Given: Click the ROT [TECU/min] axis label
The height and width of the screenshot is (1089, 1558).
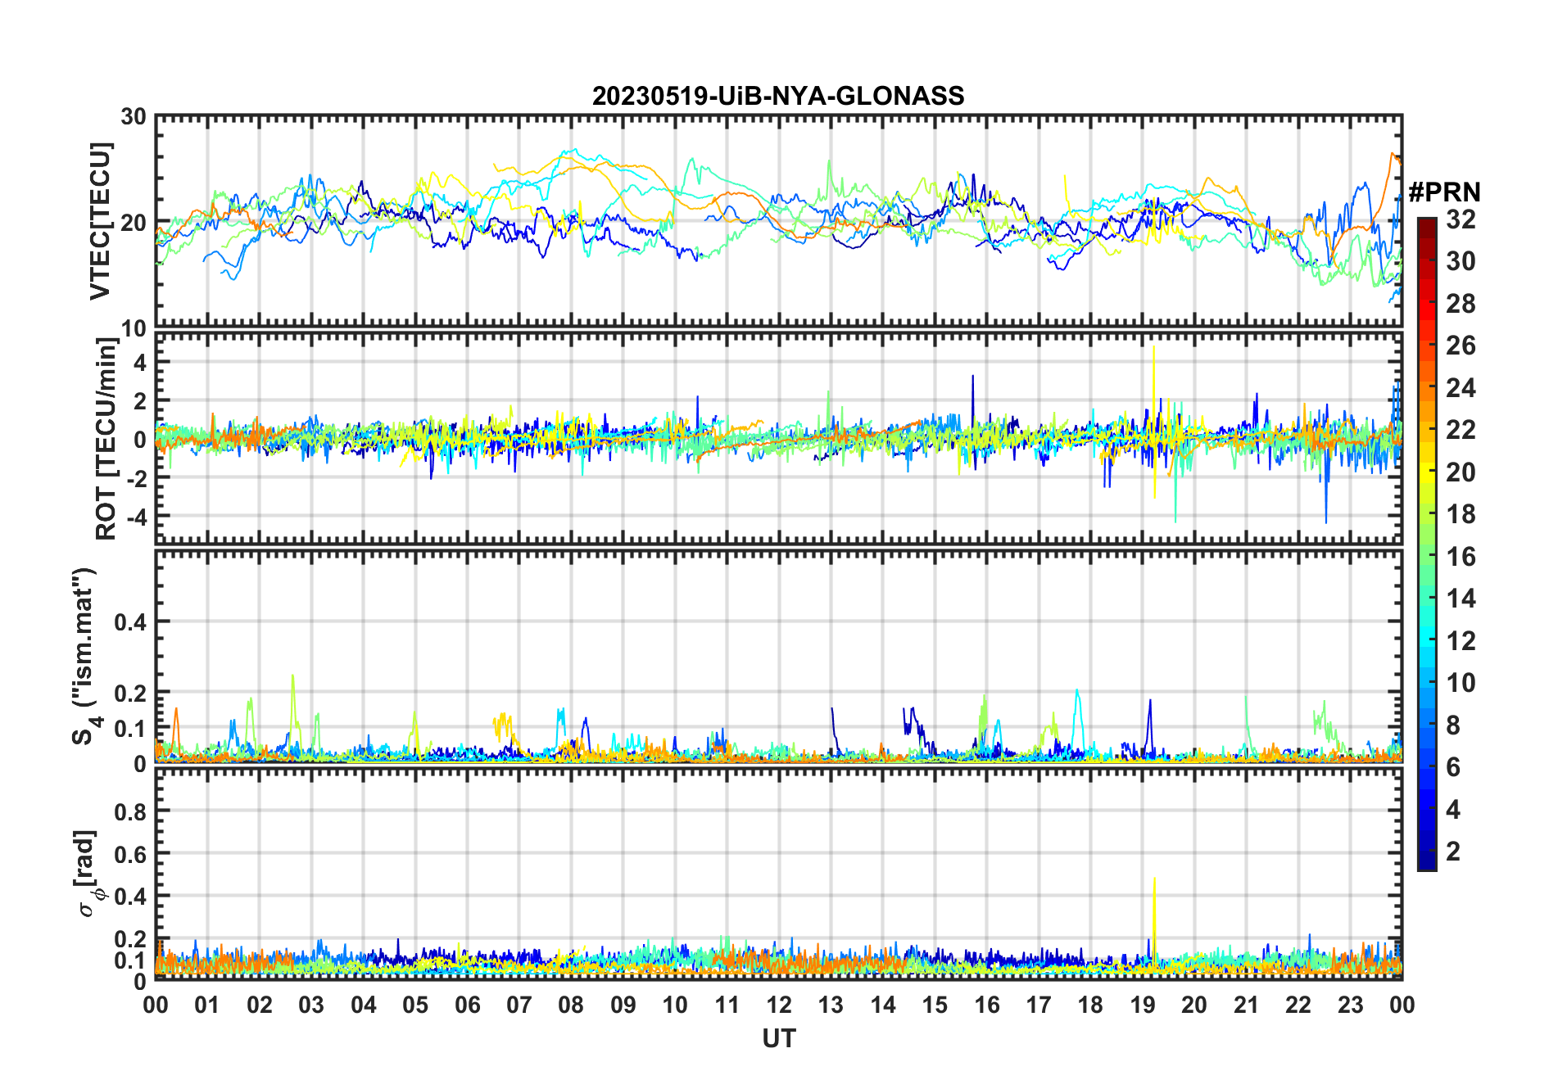Looking at the screenshot, I should click(x=106, y=438).
